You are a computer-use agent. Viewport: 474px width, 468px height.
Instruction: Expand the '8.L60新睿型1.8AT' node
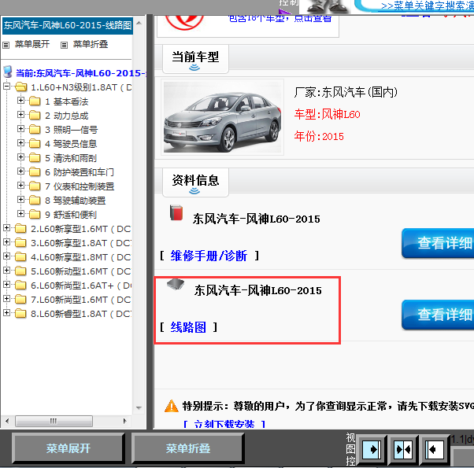click(x=6, y=313)
